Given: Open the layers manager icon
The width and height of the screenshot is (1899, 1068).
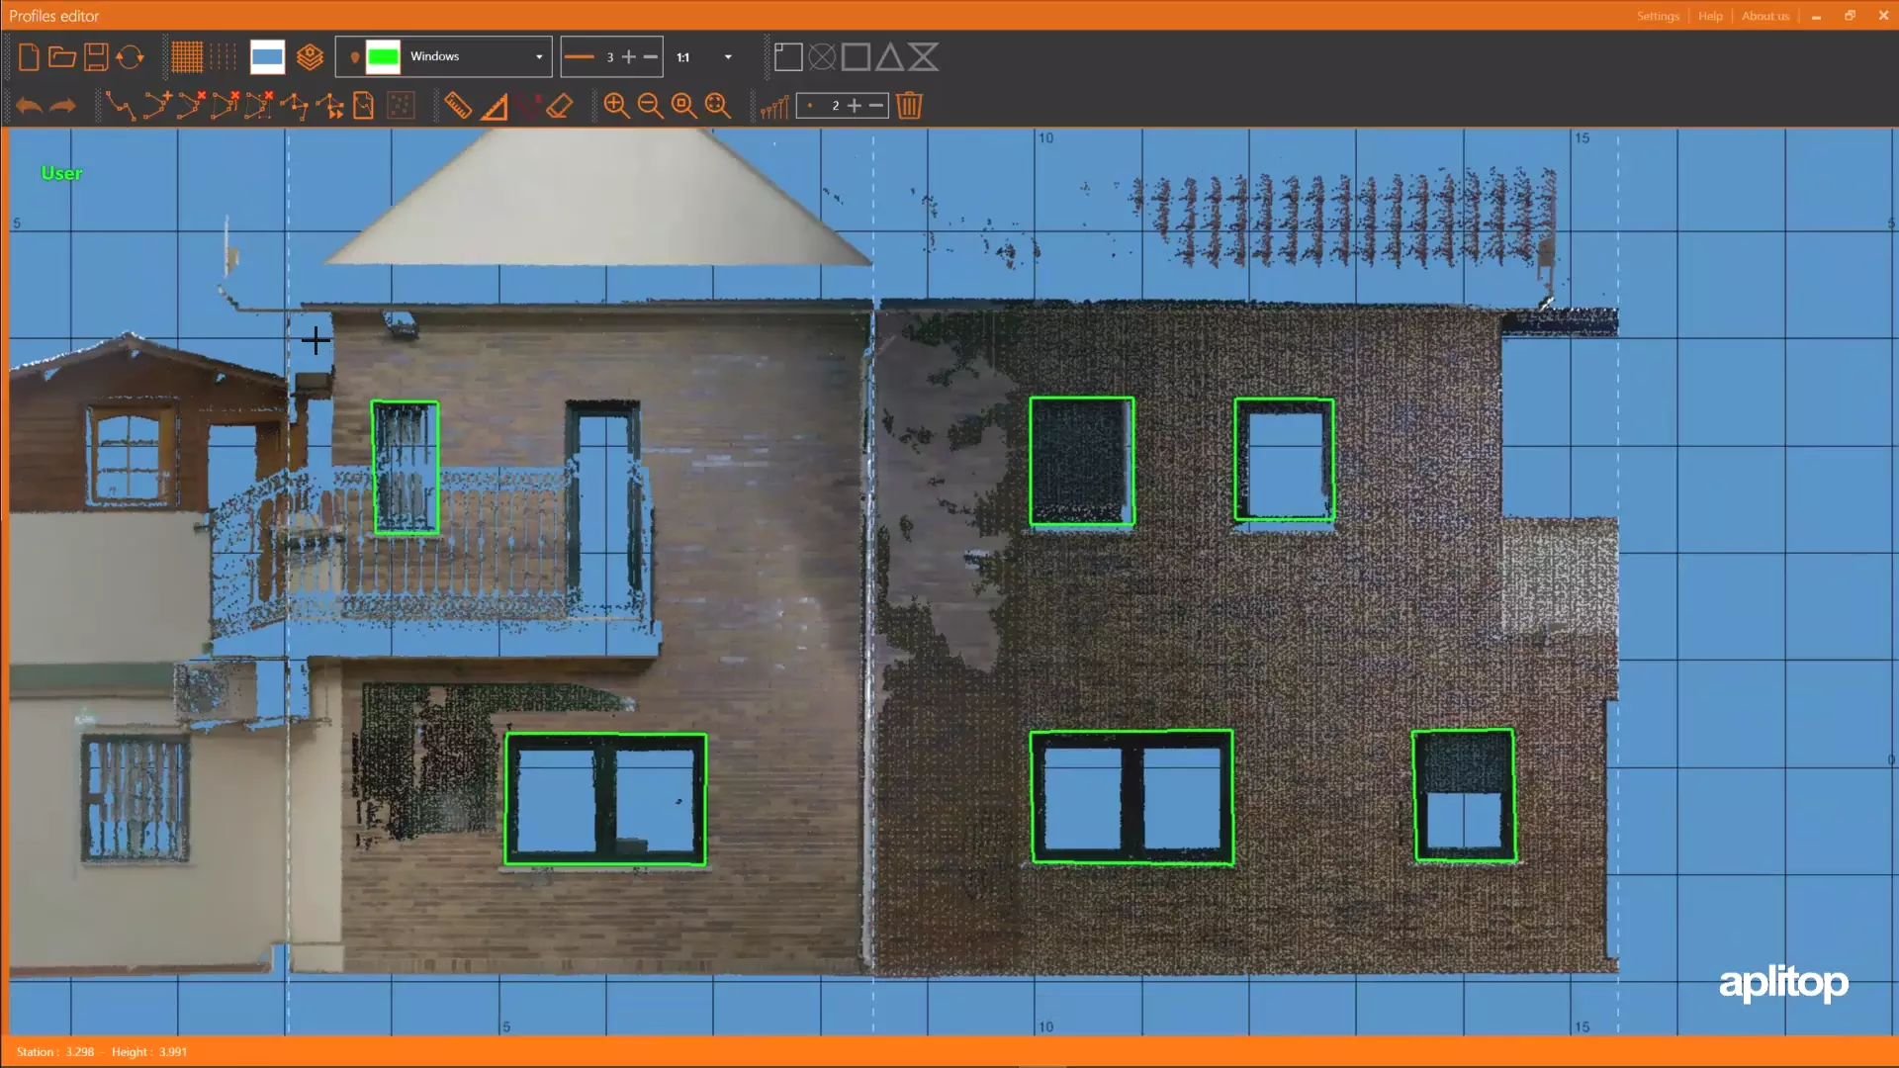Looking at the screenshot, I should point(310,56).
